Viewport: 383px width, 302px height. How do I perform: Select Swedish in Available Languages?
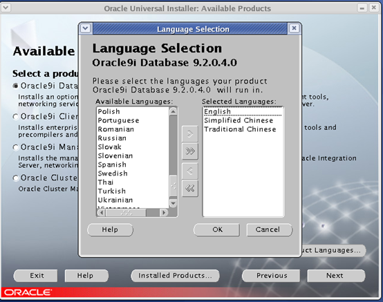pos(133,173)
